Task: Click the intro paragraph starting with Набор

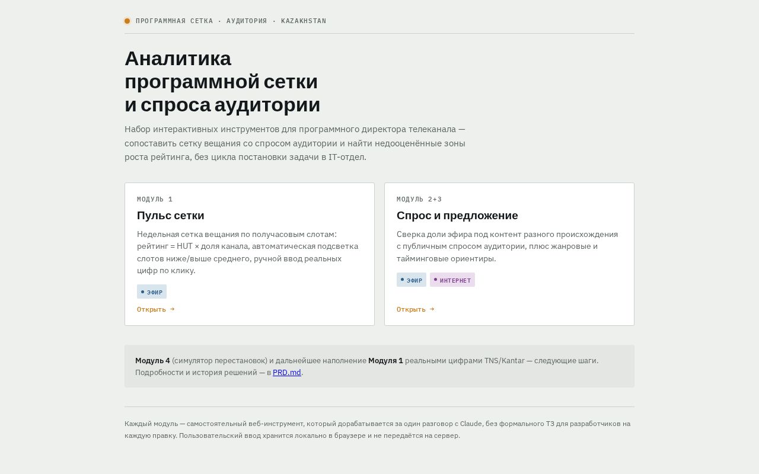Action: pos(295,143)
